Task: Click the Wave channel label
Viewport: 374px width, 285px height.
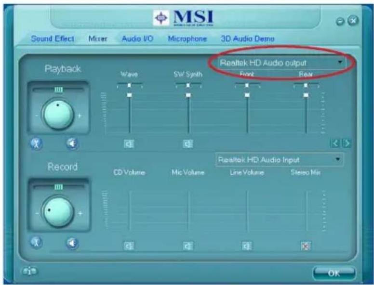Action: coord(129,74)
